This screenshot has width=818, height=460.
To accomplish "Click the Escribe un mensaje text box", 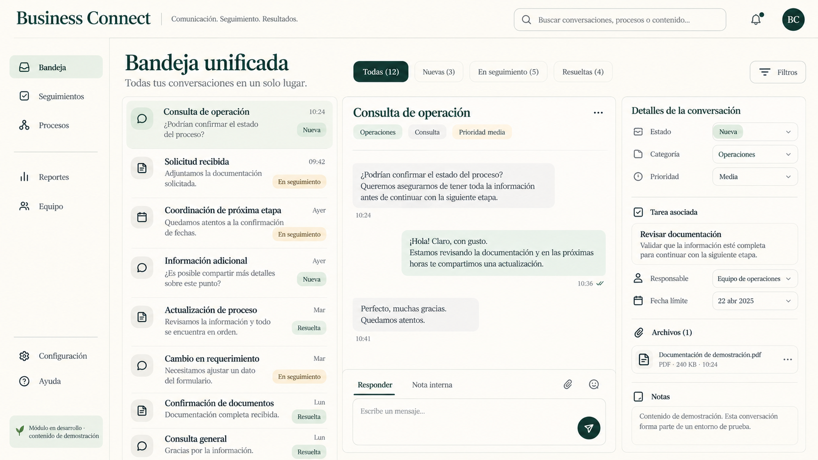I will (479, 422).
